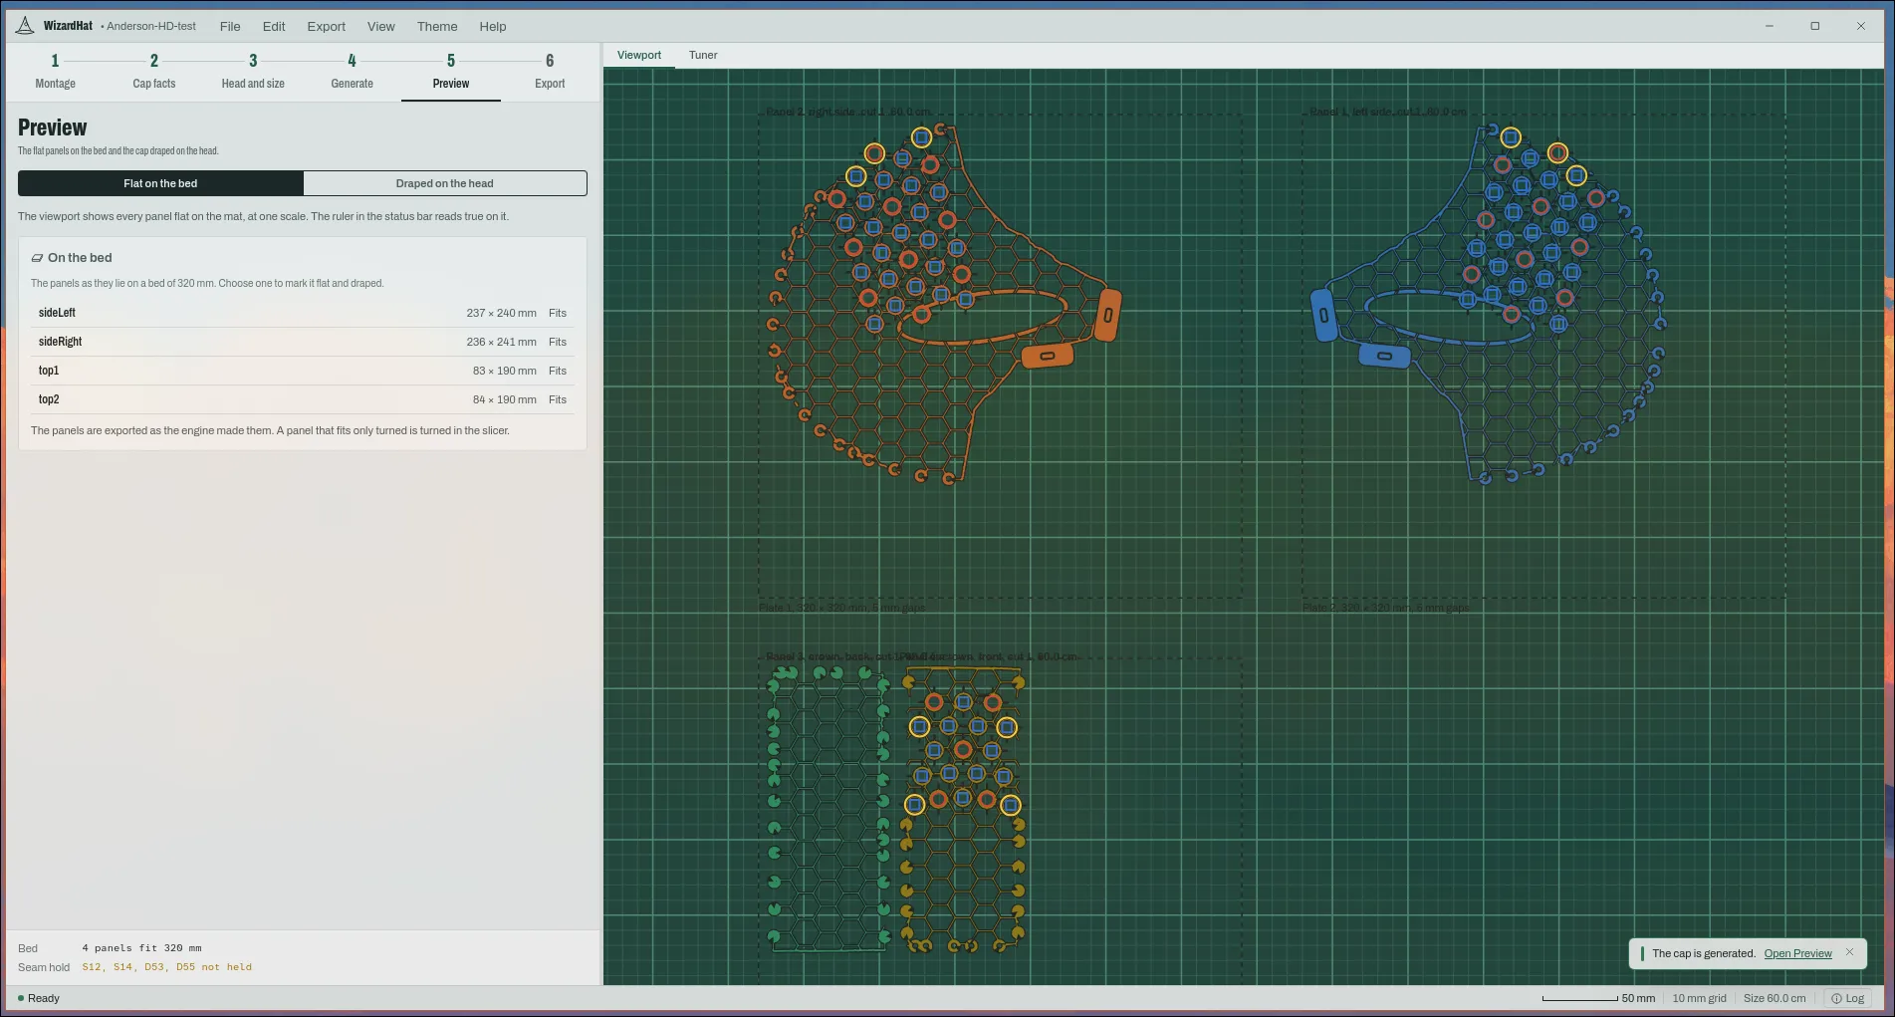Click the WizardHat app logo icon
Screen dimensions: 1895x1017
tap(25, 26)
